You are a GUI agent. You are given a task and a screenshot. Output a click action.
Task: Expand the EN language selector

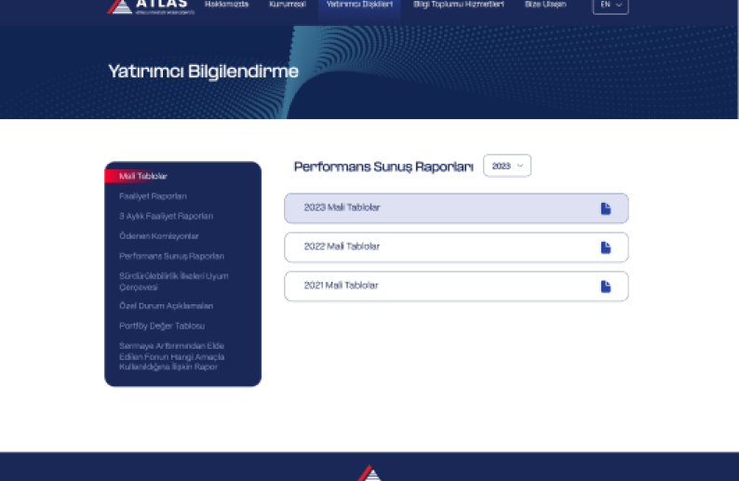(x=611, y=5)
